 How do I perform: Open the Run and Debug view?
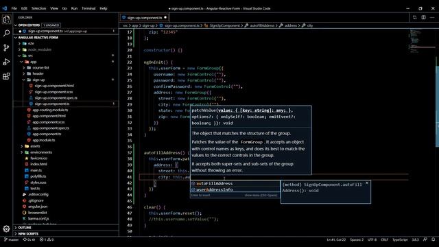(x=6, y=62)
